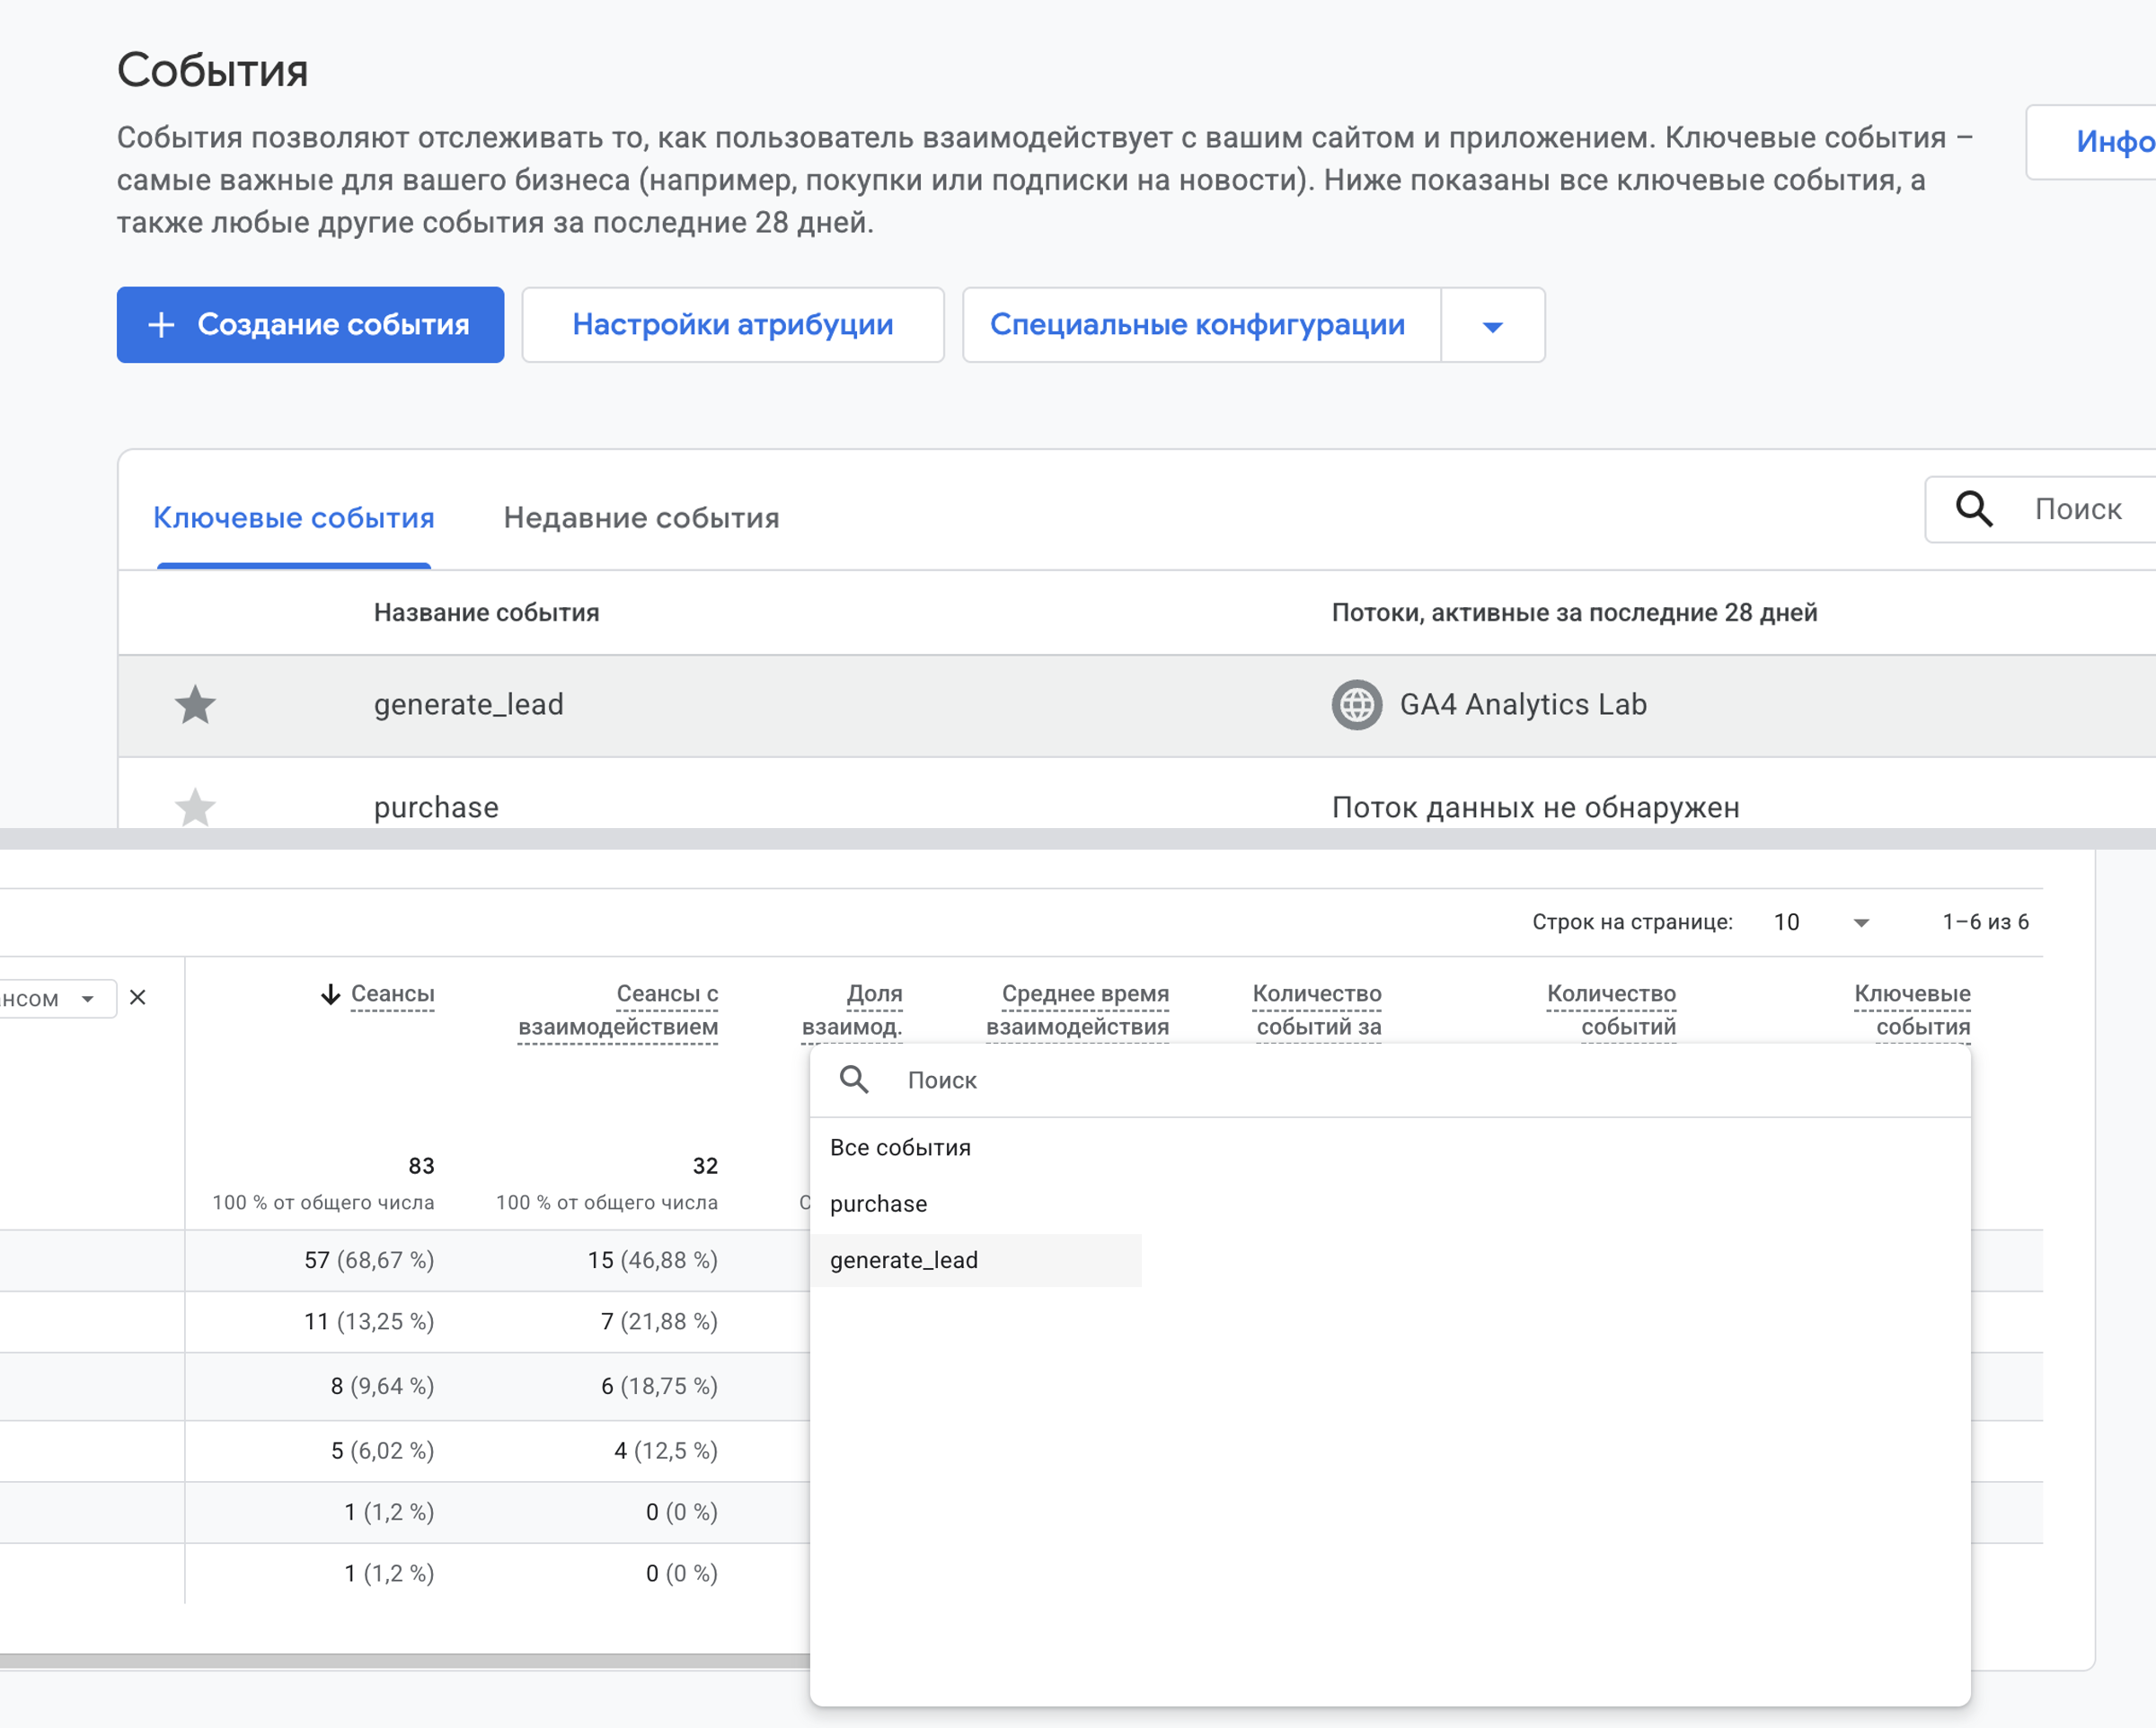Image resolution: width=2156 pixels, height=1728 pixels.
Task: Click the sort arrow next to Сеансы
Action: [x=330, y=994]
